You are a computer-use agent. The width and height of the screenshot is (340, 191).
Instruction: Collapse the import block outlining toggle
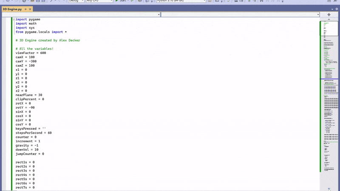tap(14, 20)
